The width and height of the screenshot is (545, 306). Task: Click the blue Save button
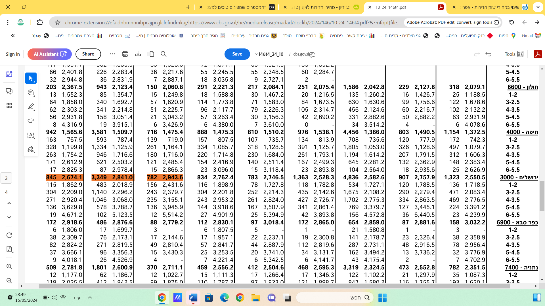click(x=237, y=54)
